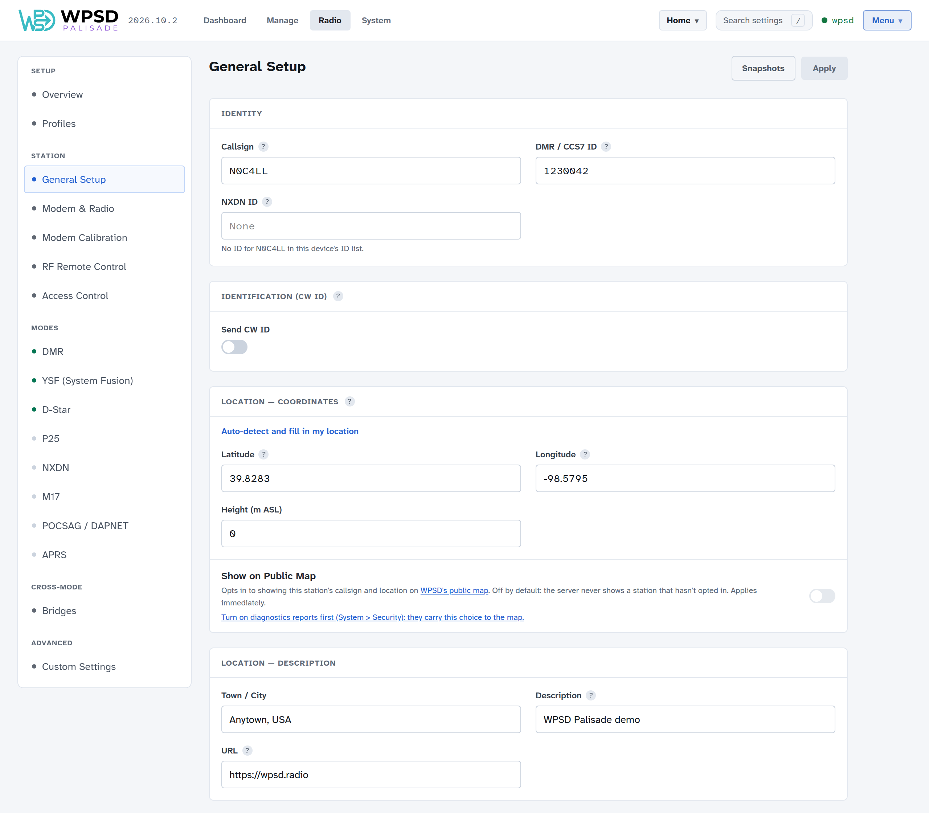Open the Home dropdown
Screen dimensions: 929x813
(683, 20)
